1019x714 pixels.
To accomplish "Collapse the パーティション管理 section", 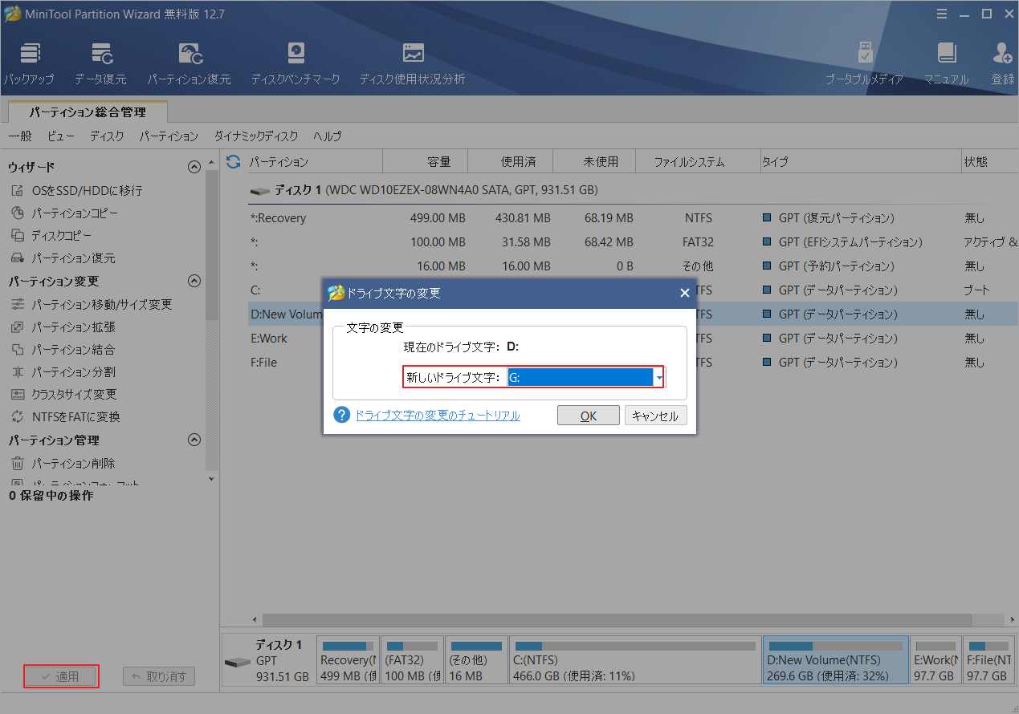I will click(x=194, y=440).
